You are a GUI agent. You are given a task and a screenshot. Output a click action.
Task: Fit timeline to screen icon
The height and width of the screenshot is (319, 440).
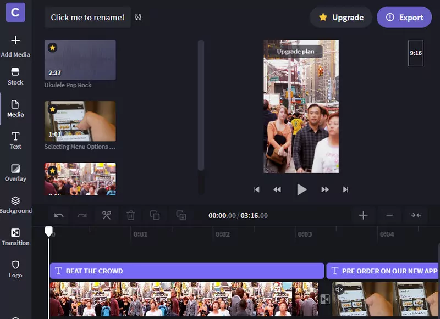pos(416,215)
